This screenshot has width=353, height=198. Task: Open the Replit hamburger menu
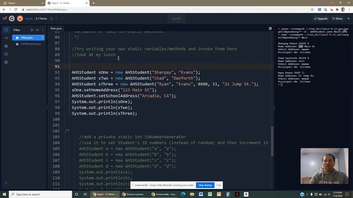(x=4, y=19)
